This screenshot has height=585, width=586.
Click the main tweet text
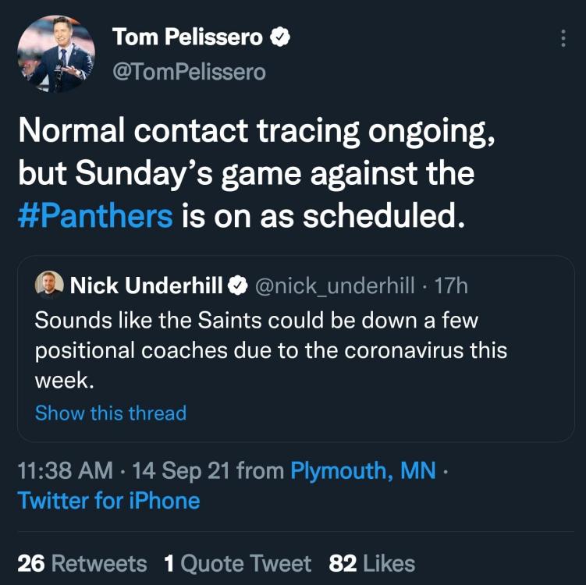tap(257, 173)
